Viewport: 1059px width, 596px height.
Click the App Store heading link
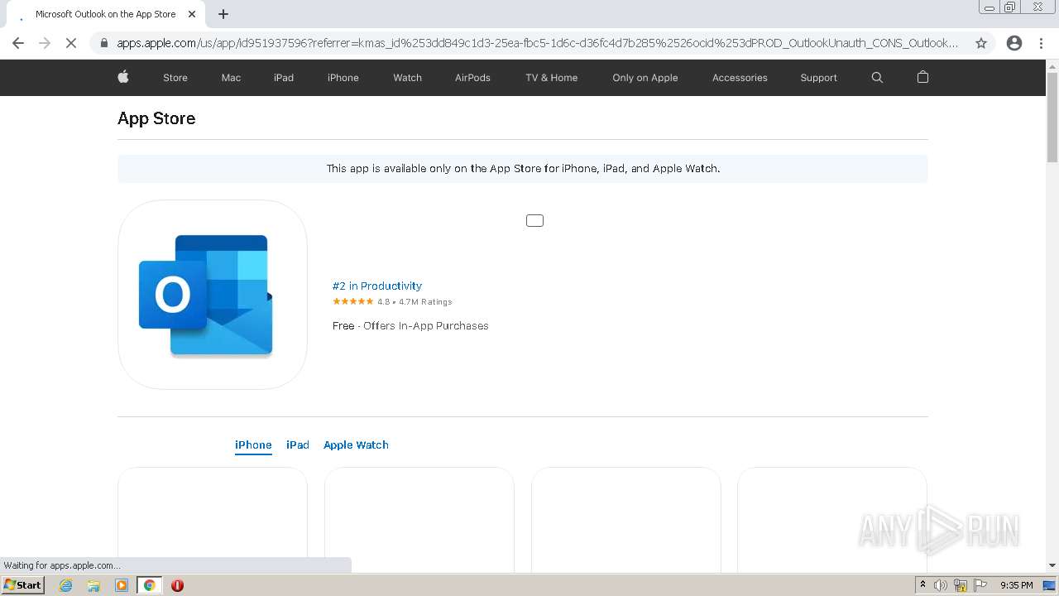click(x=156, y=118)
